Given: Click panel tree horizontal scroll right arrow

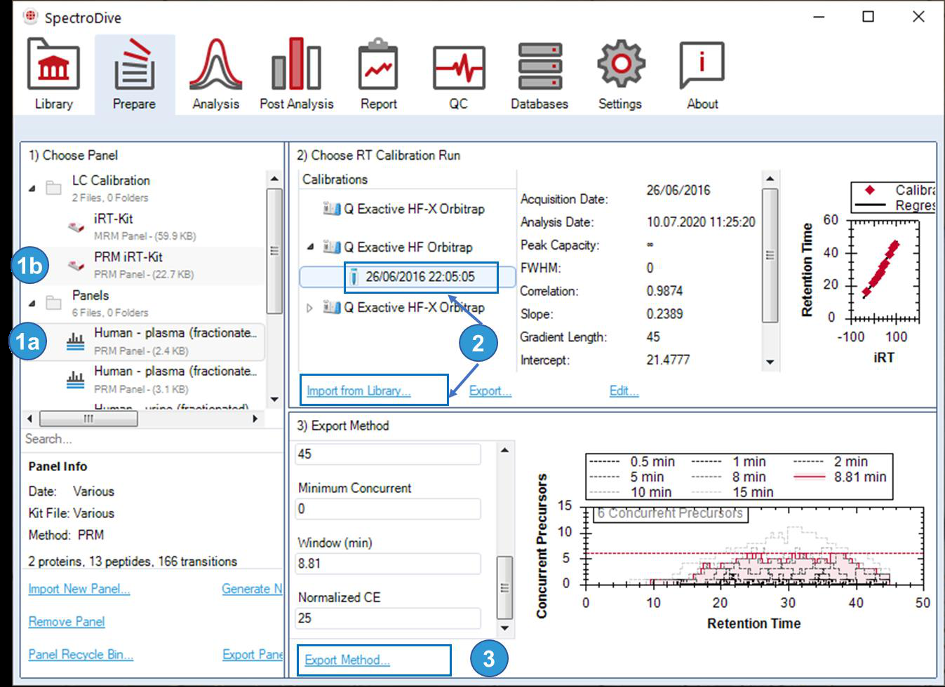Looking at the screenshot, I should tap(255, 419).
